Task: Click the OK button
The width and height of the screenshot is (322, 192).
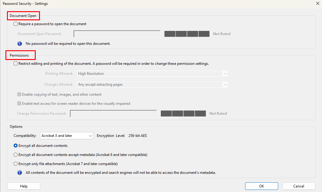Action: point(261,186)
